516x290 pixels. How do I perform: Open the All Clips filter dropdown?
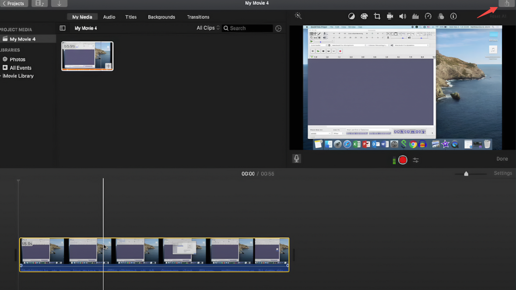click(x=208, y=28)
